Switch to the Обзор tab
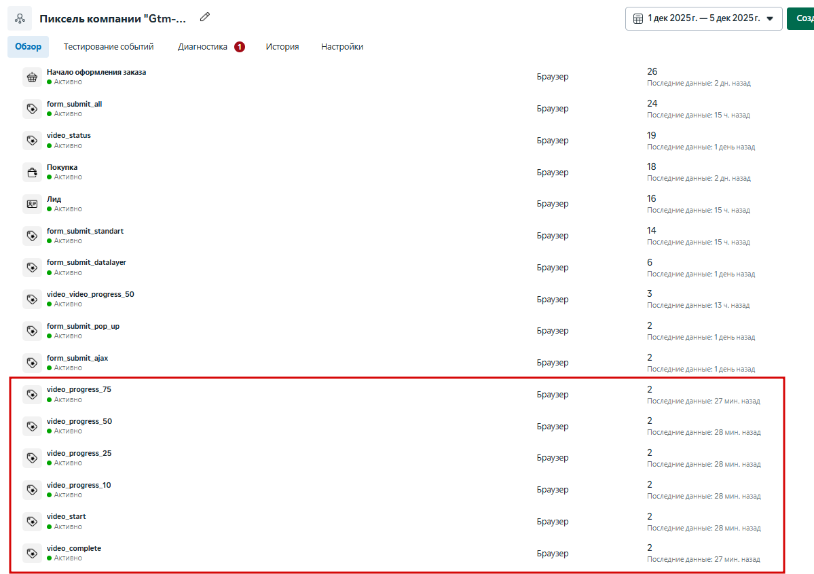The width and height of the screenshot is (814, 574). [x=28, y=47]
